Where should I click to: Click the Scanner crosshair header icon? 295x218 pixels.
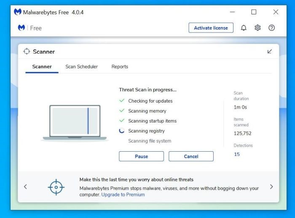coord(27,51)
